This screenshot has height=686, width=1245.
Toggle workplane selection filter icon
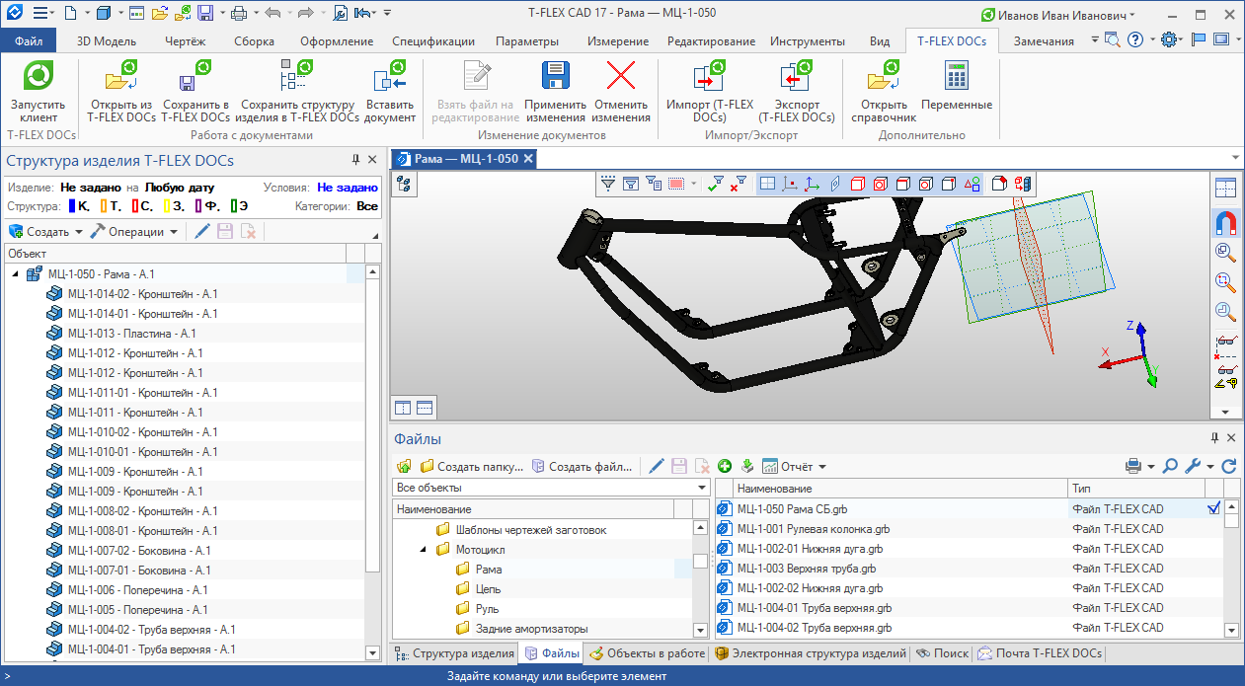[767, 184]
